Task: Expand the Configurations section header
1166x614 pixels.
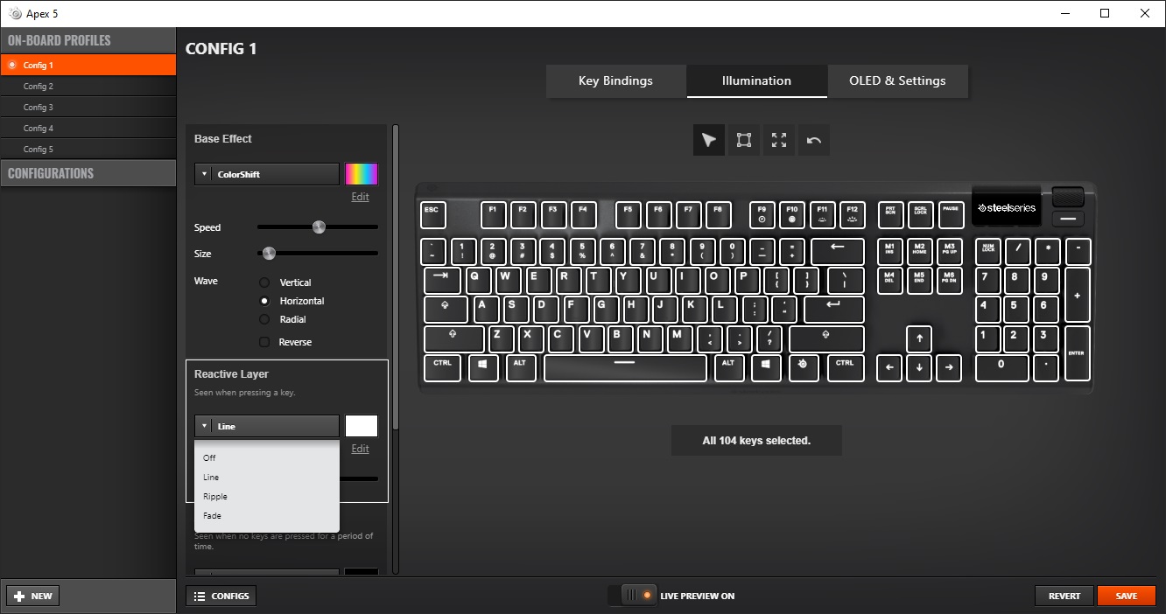Action: click(88, 173)
